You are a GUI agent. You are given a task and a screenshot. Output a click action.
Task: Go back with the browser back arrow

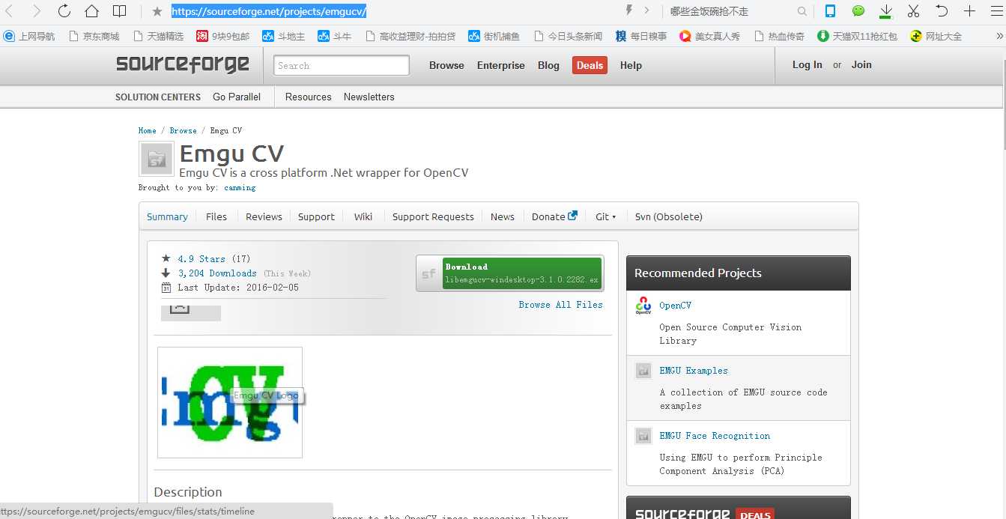pyautogui.click(x=10, y=11)
